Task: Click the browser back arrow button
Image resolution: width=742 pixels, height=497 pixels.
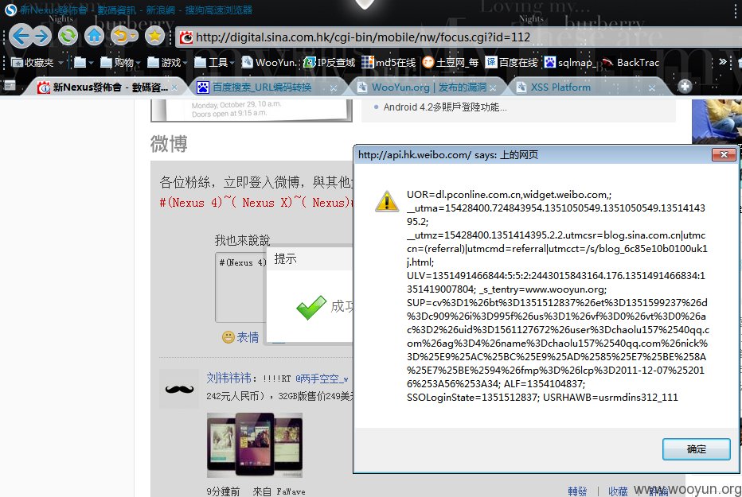Action: point(21,36)
